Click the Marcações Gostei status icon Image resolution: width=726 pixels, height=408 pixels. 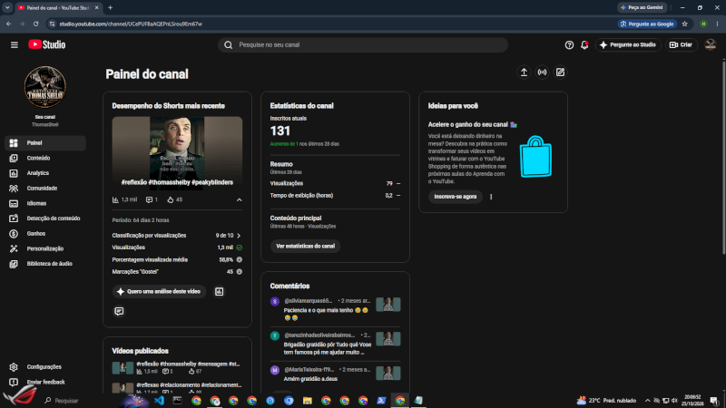240,272
